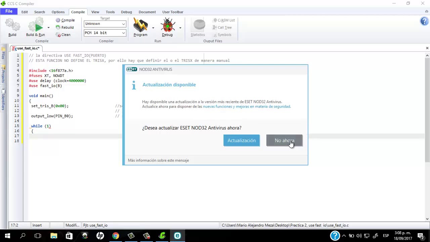Open the Call Tree output
This screenshot has height=242, width=430.
222,28
